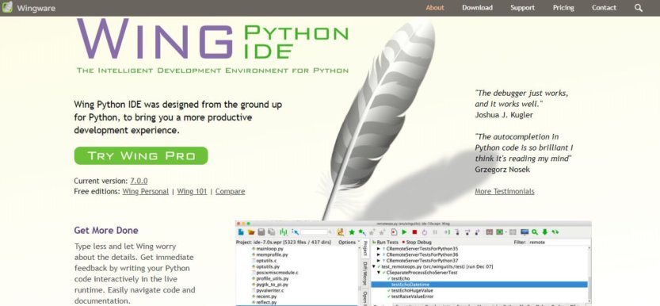
Task: Expand CRemoteServerTestsForPython36 tree node
Action: coord(379,254)
